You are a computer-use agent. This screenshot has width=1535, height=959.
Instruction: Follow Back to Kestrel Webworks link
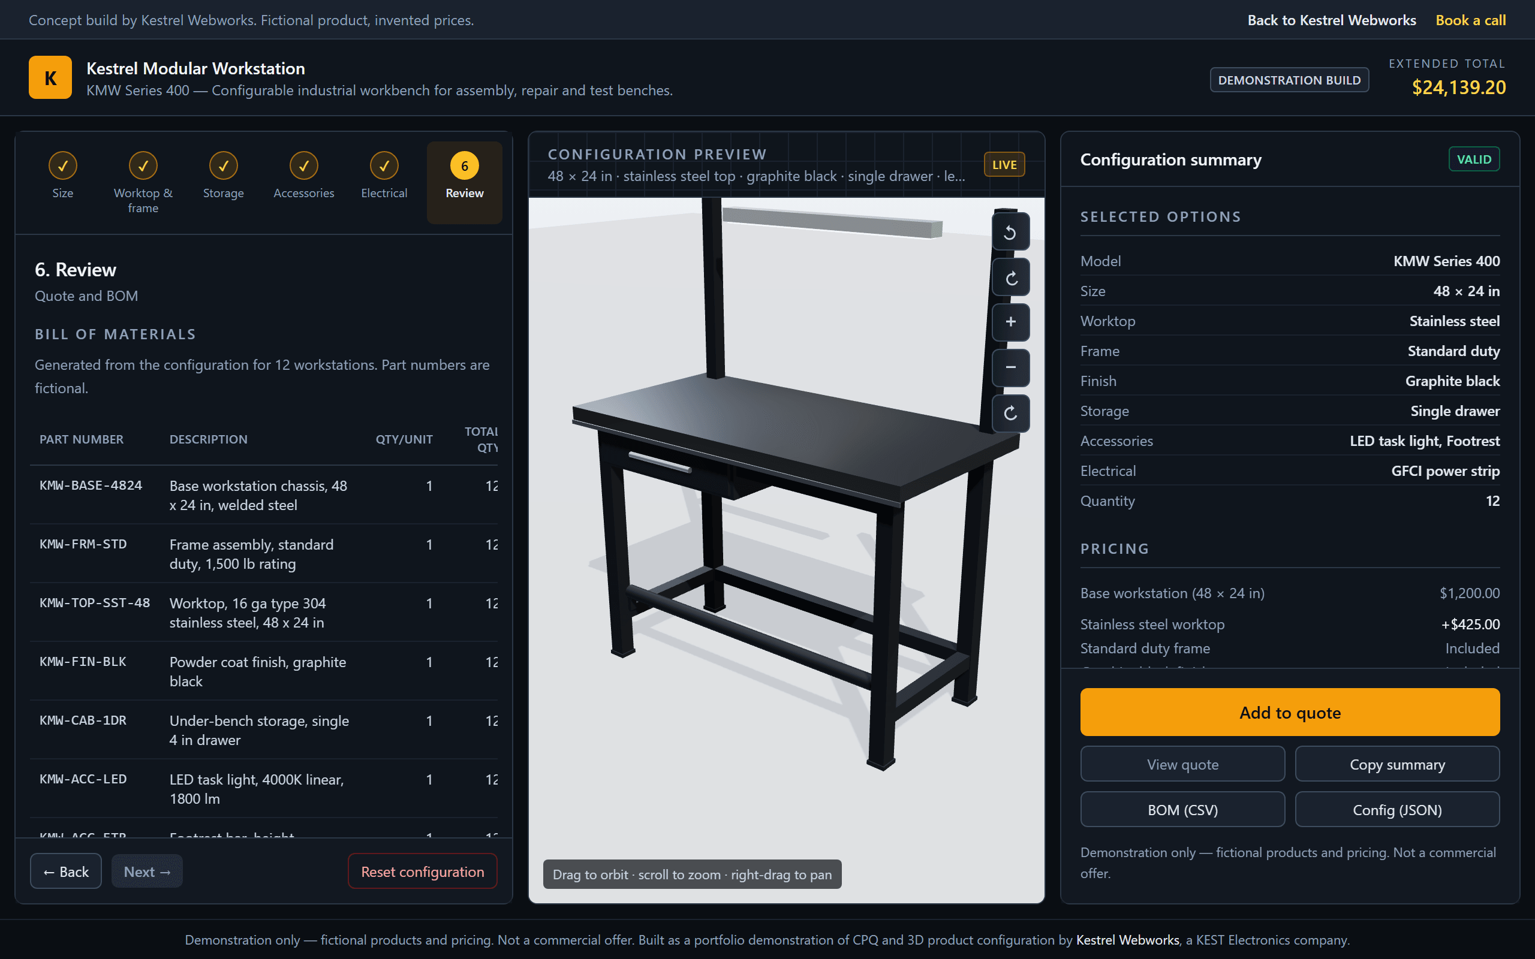[x=1331, y=20]
